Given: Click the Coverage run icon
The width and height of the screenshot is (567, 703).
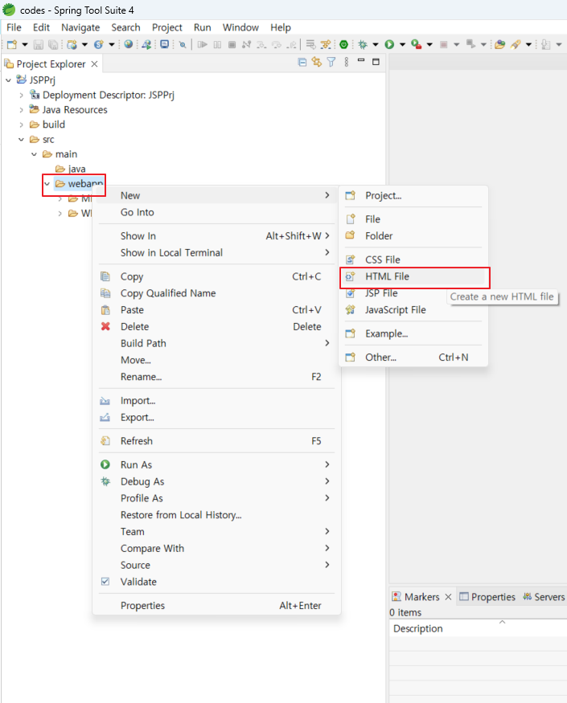Looking at the screenshot, I should pyautogui.click(x=417, y=44).
